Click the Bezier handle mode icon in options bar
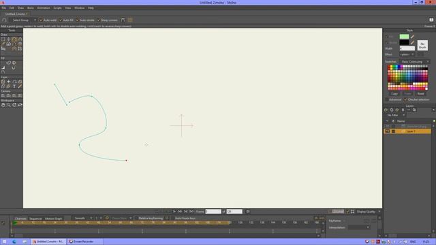 123,20
